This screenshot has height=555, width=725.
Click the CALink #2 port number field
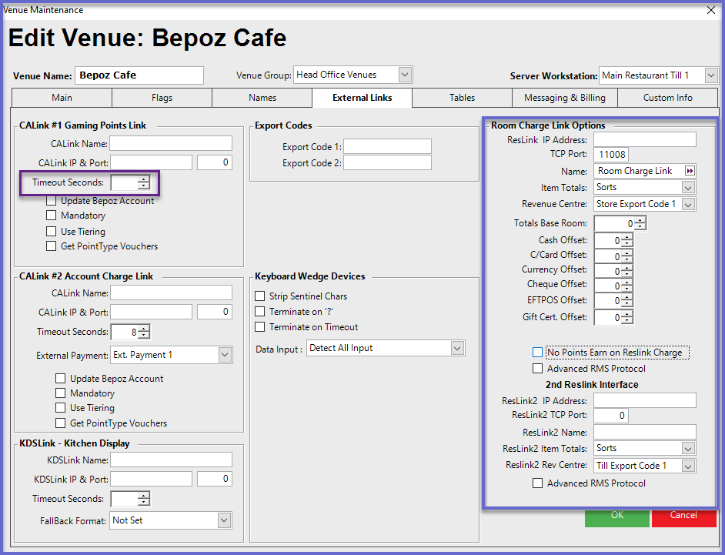coord(215,312)
